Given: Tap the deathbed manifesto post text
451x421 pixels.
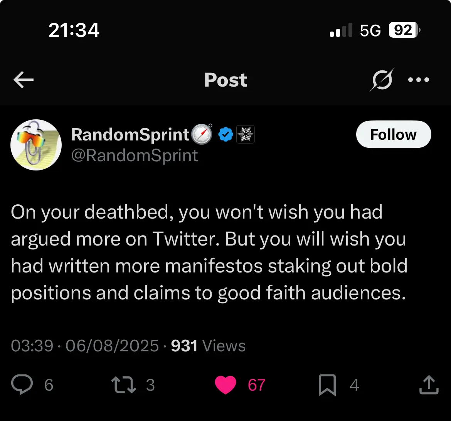Looking at the screenshot, I should 208,252.
